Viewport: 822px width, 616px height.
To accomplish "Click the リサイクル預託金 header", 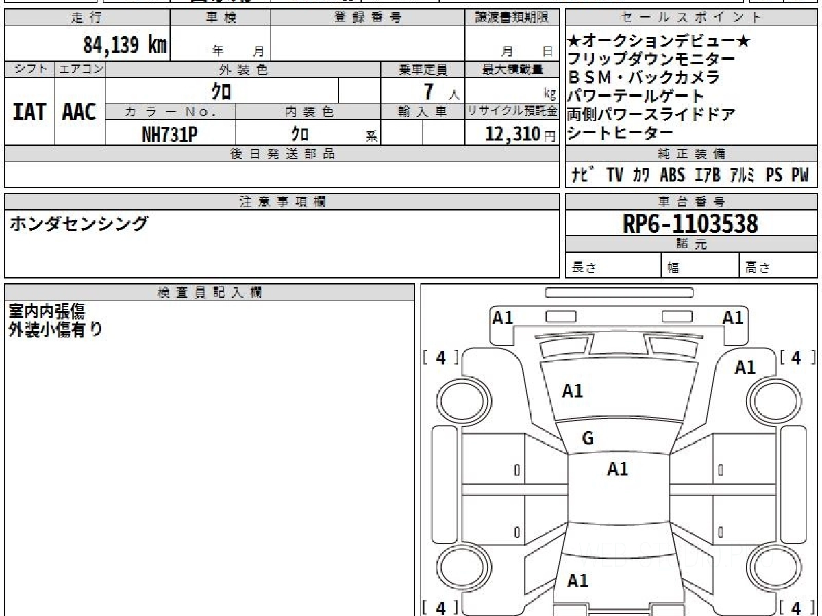I will tap(512, 112).
